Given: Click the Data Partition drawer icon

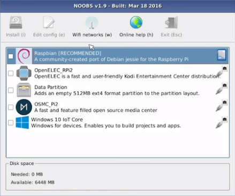Looking at the screenshot, I should (x=24, y=90).
